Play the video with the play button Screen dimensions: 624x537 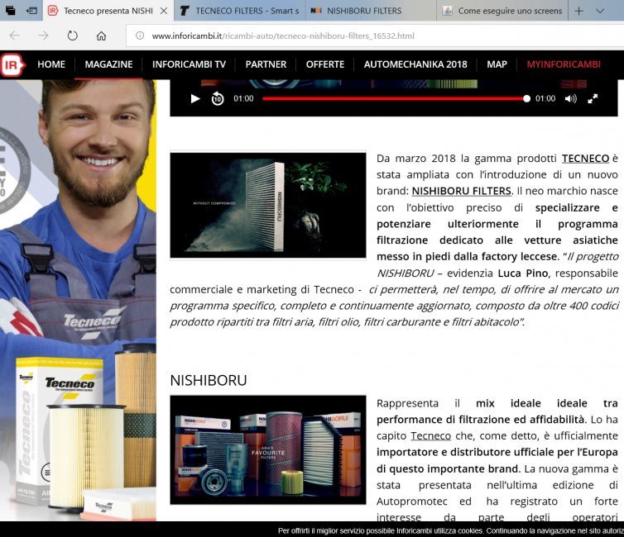195,98
